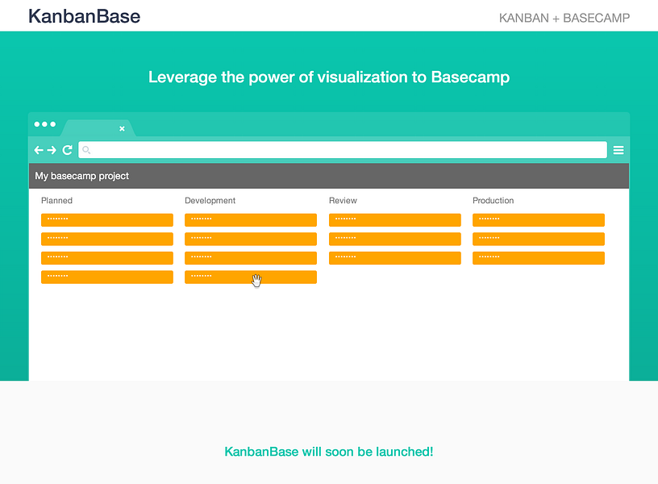Open the hamburger menu icon in mock browser
The image size is (658, 484).
[x=618, y=150]
